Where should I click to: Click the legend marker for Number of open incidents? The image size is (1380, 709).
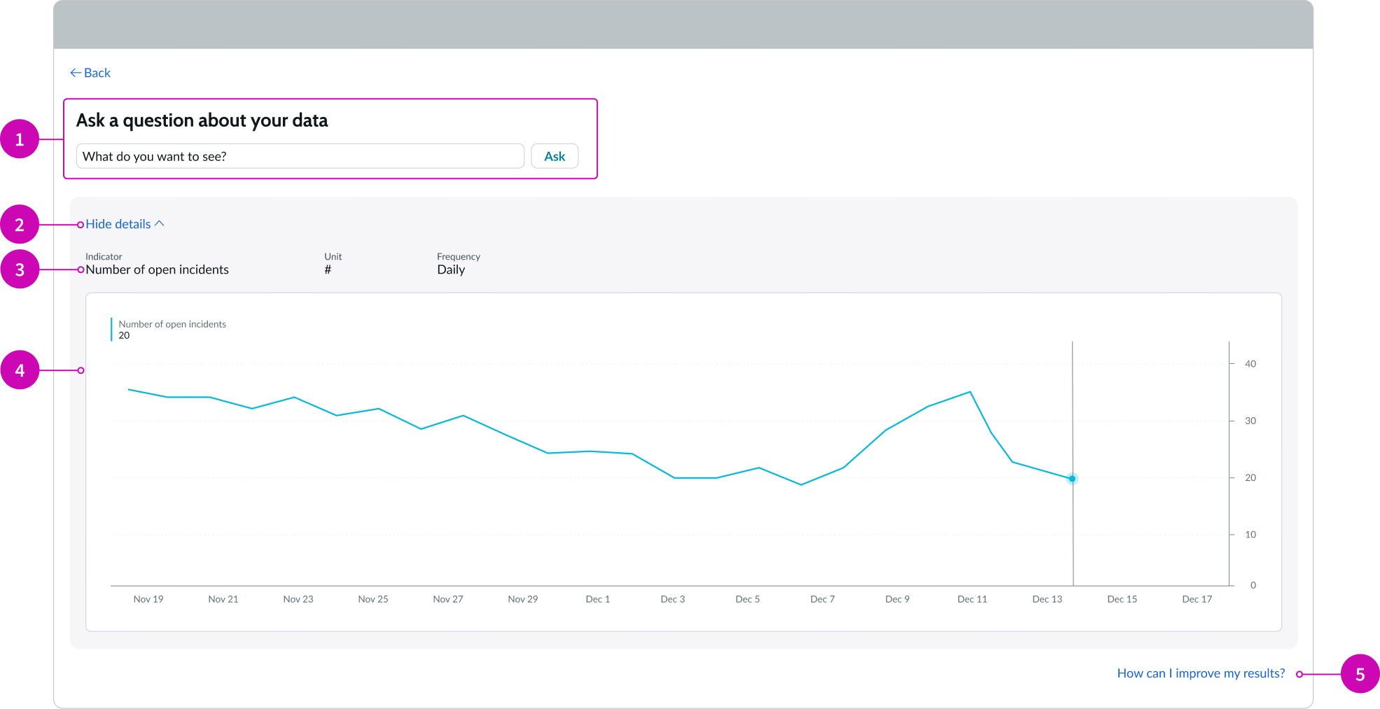[x=111, y=329]
